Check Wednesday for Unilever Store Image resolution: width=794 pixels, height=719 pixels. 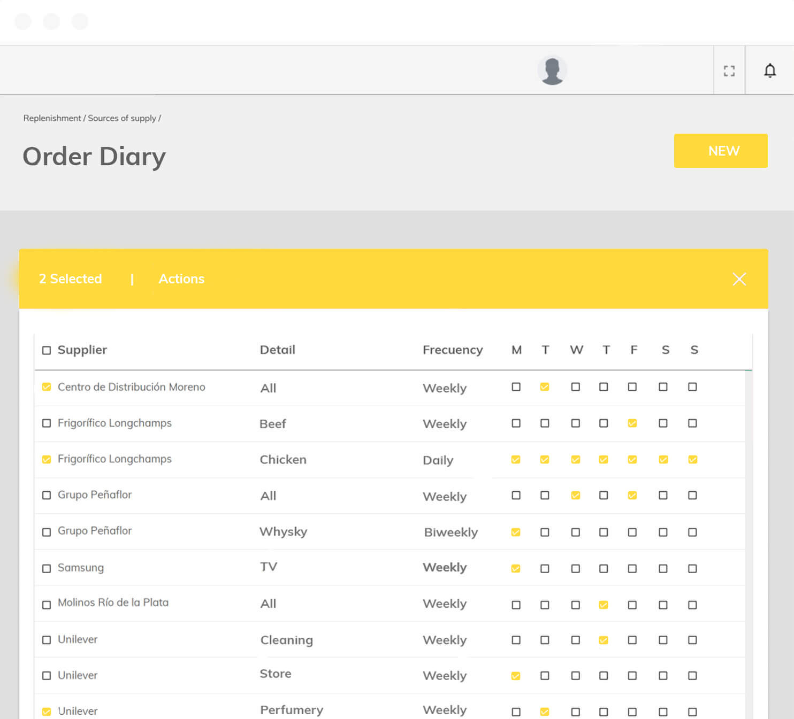tap(575, 676)
